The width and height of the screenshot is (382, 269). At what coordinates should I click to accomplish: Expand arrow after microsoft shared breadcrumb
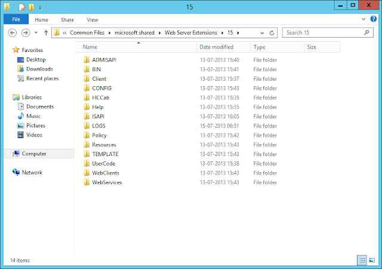pyautogui.click(x=159, y=33)
